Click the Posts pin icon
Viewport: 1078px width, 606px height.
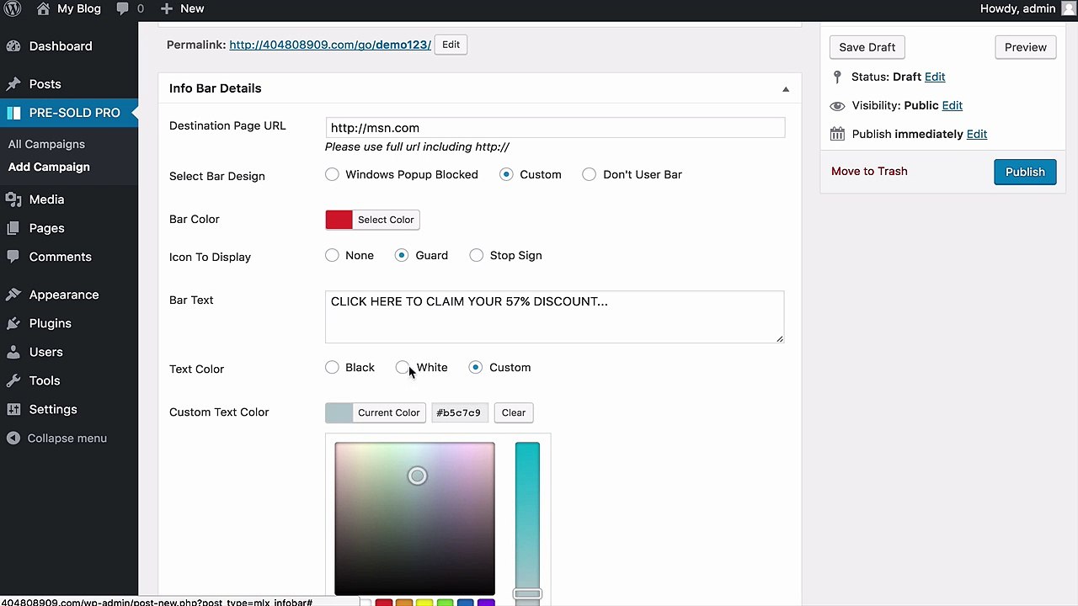pyautogui.click(x=13, y=84)
